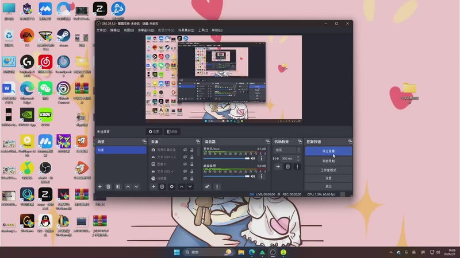Toggle lock on 视频采集设备 source
The image size is (460, 258).
click(x=192, y=150)
